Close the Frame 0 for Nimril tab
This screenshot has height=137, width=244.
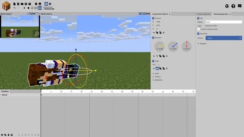coord(169,14)
